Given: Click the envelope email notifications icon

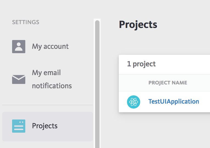Looking at the screenshot, I should (19, 79).
